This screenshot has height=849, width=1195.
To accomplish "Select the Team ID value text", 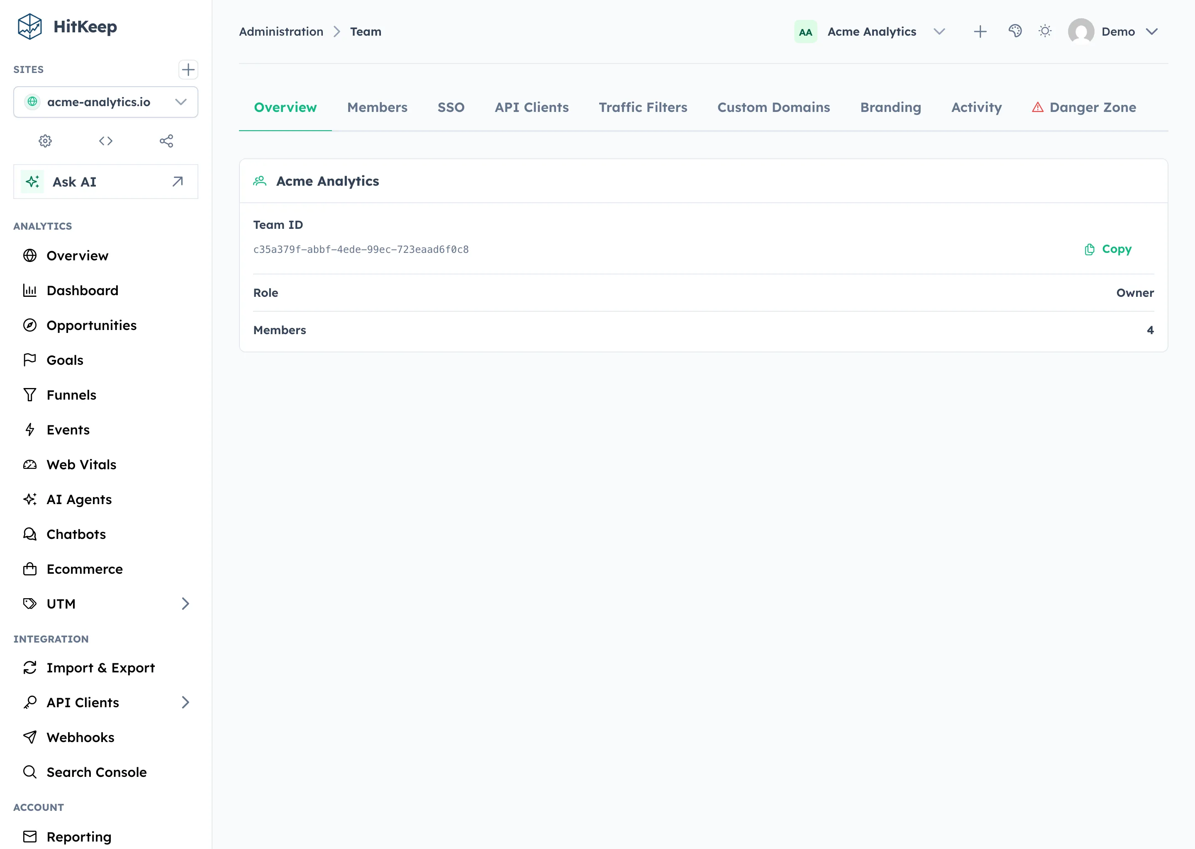I will (361, 250).
